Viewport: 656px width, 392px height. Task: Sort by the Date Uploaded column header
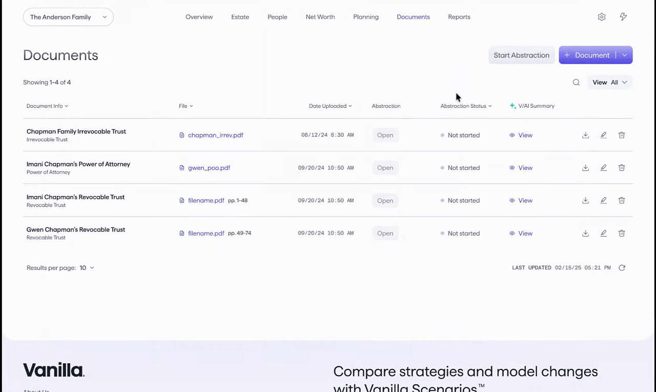330,106
